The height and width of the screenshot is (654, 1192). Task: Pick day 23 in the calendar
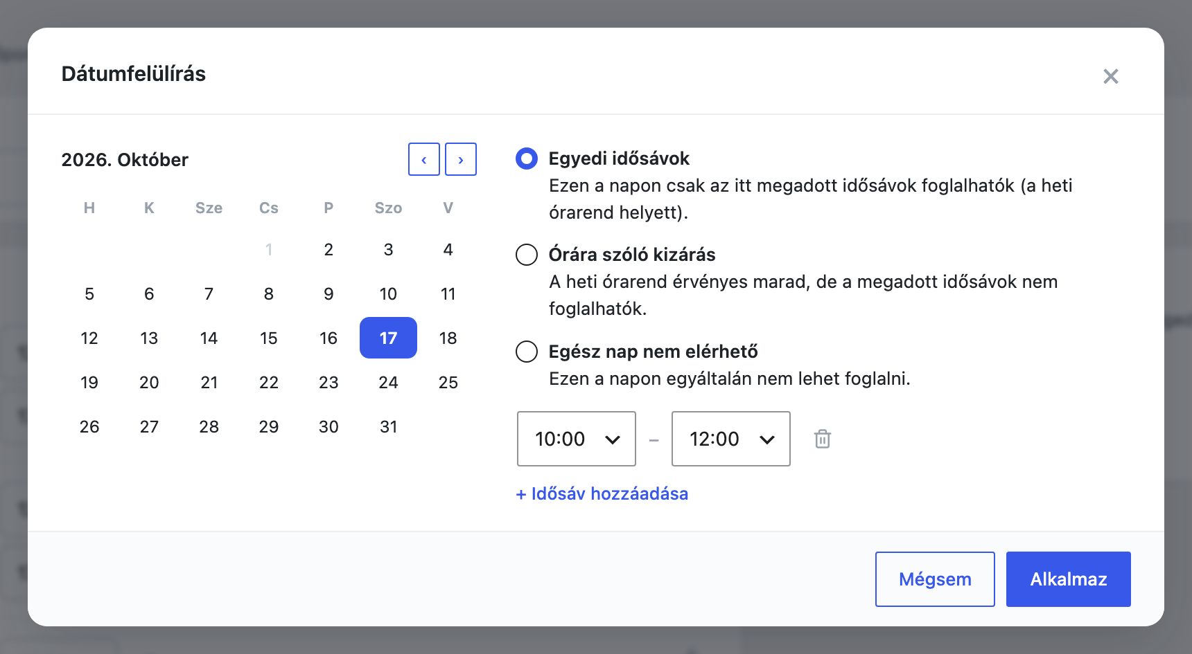[328, 382]
